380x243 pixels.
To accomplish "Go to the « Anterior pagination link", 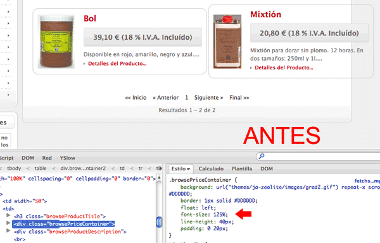I will 166,98.
